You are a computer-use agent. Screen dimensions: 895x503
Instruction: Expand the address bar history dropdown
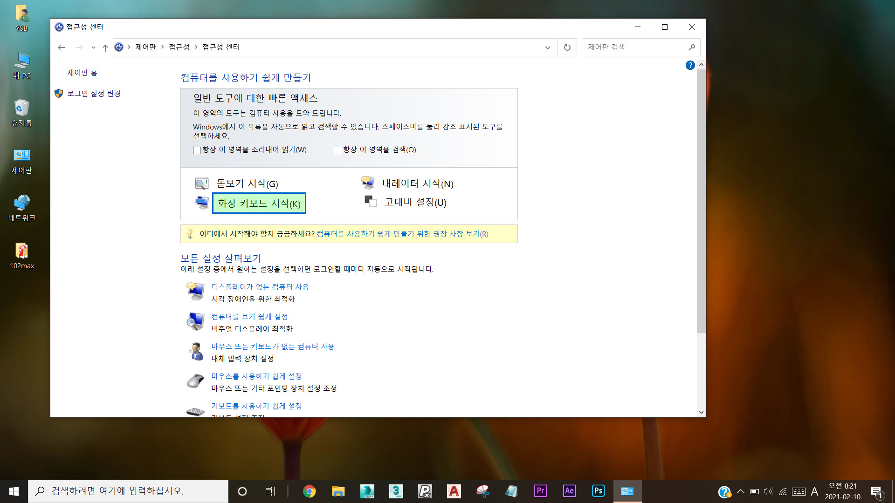click(547, 48)
